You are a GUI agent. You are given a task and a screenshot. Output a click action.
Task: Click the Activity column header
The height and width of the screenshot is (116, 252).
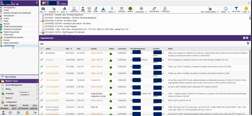click(x=94, y=49)
